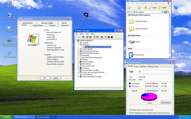Open the My Computer address bar dropdown
This screenshot has width=191, height=119.
tap(162, 12)
